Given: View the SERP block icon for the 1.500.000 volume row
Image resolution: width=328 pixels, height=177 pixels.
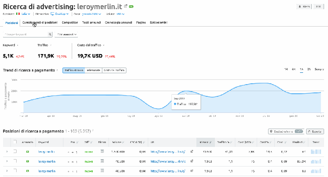Looking at the screenshot, I should (x=102, y=151).
